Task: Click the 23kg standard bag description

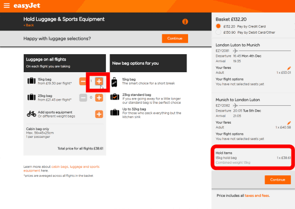Action: 152,101
